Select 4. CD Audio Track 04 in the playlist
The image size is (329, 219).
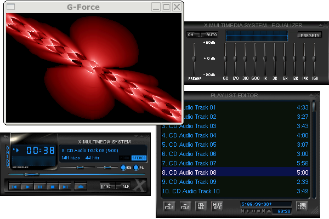[235, 135]
